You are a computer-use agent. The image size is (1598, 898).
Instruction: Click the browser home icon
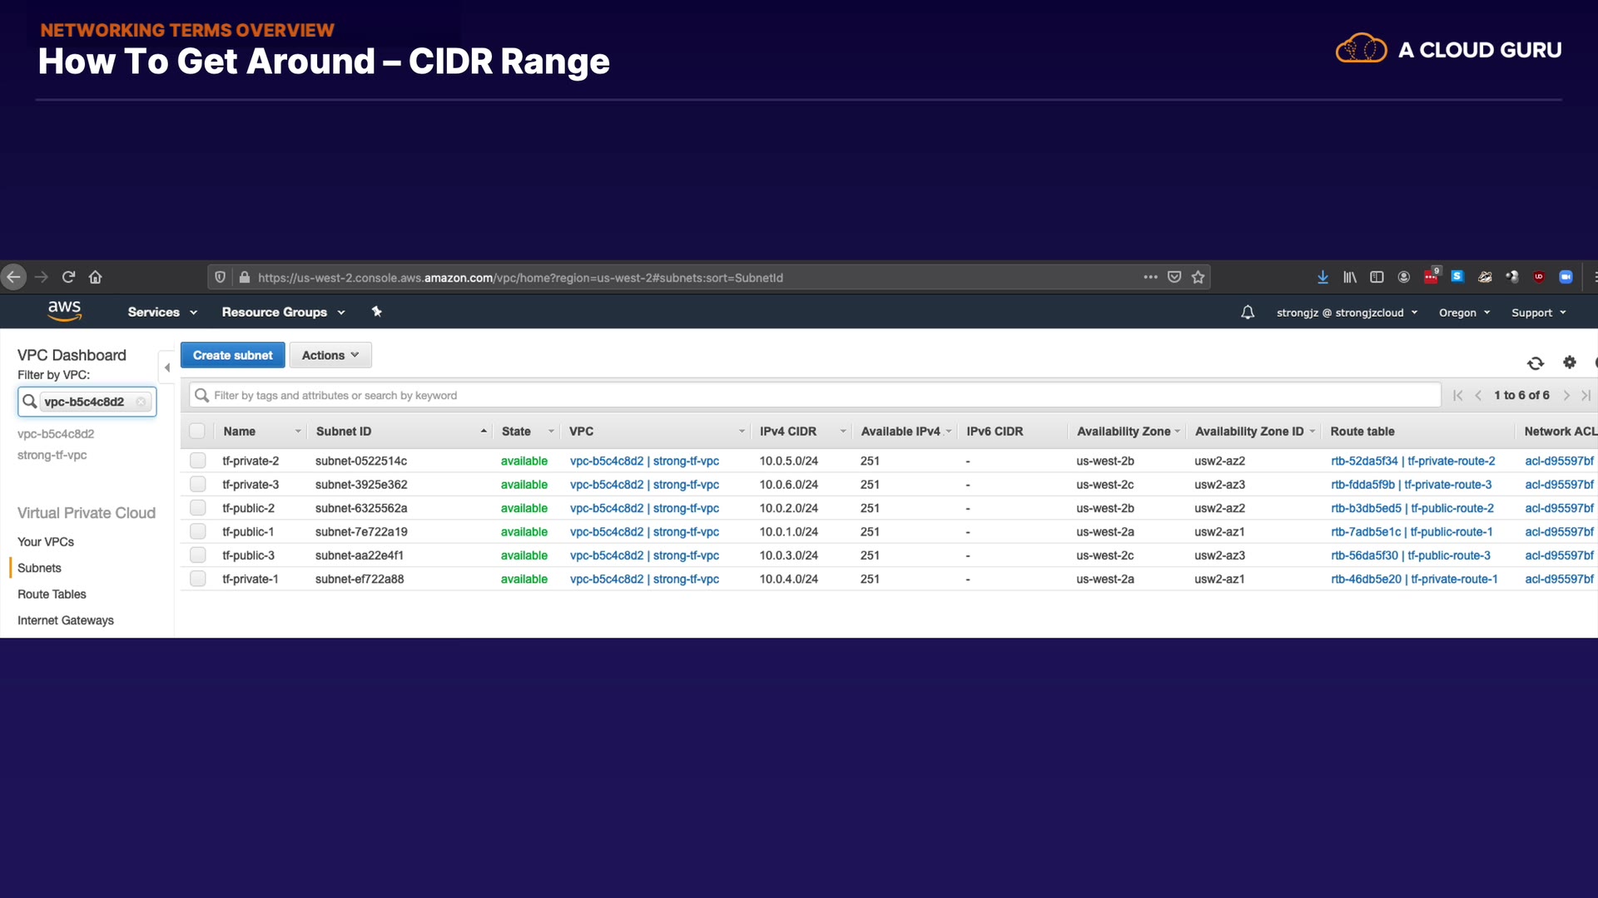[96, 277]
